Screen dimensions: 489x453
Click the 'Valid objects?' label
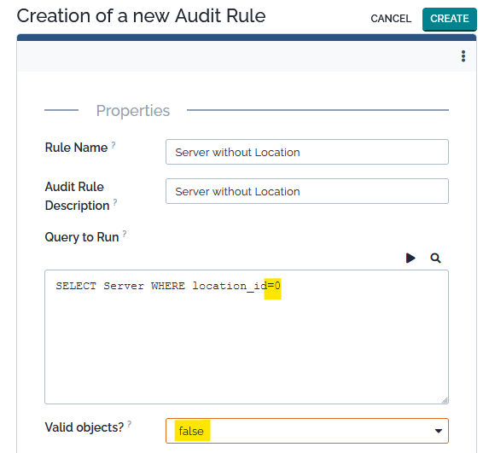click(84, 427)
